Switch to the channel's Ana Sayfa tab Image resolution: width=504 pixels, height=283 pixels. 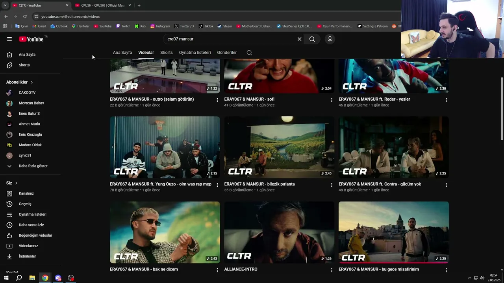(x=122, y=53)
